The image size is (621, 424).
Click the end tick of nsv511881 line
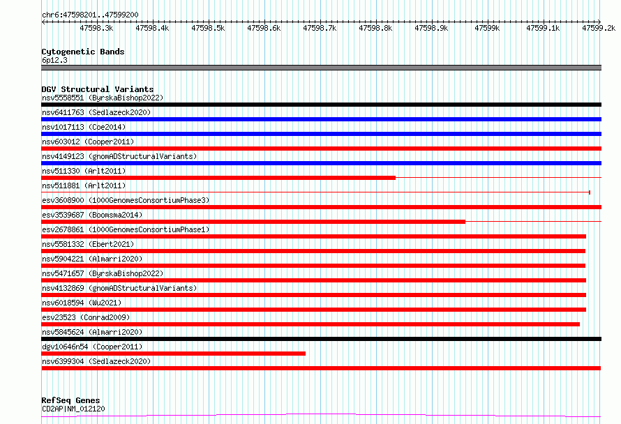[590, 192]
